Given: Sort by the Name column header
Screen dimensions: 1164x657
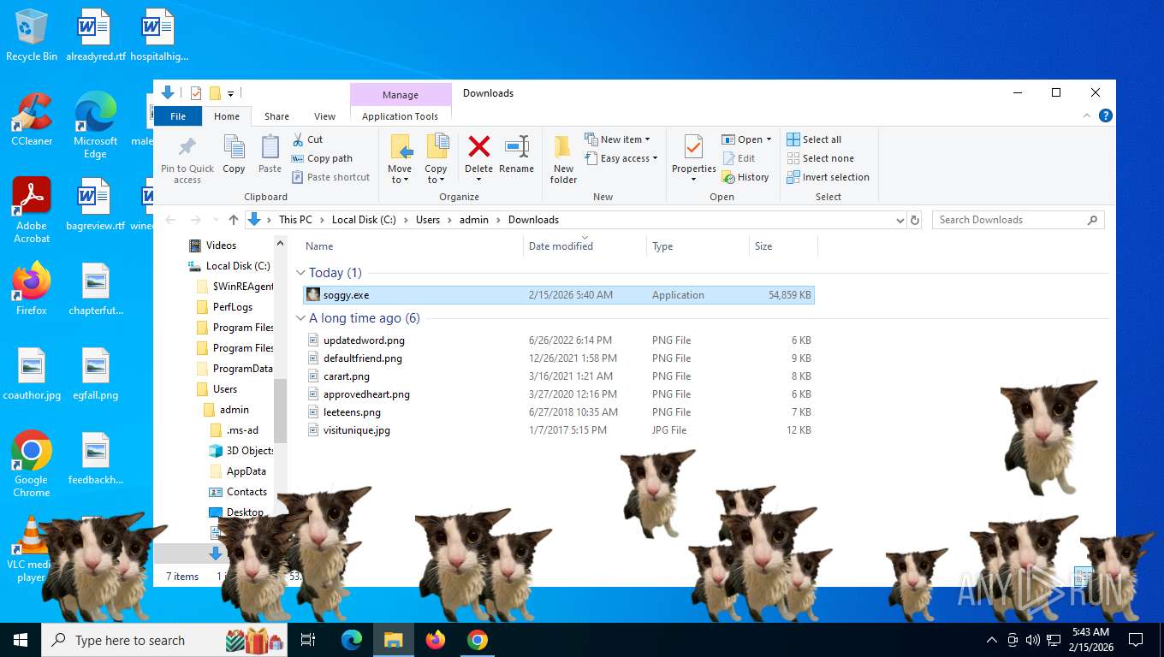Looking at the screenshot, I should coord(319,246).
